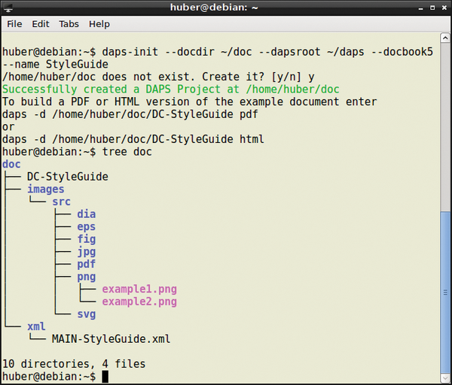The height and width of the screenshot is (385, 452).
Task: Click the 'pdf' directory entry in tree
Action: point(86,264)
